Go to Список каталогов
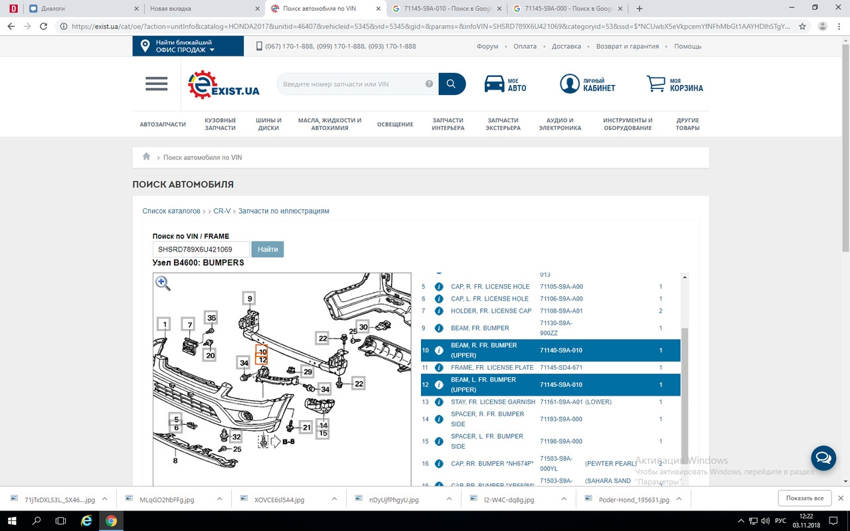The image size is (850, 531). tap(171, 211)
